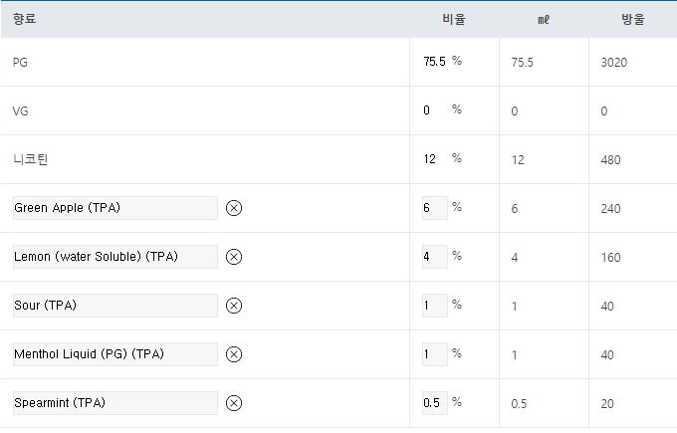The height and width of the screenshot is (433, 677).
Task: Select the PG ratio value 75.5
Action: [434, 62]
